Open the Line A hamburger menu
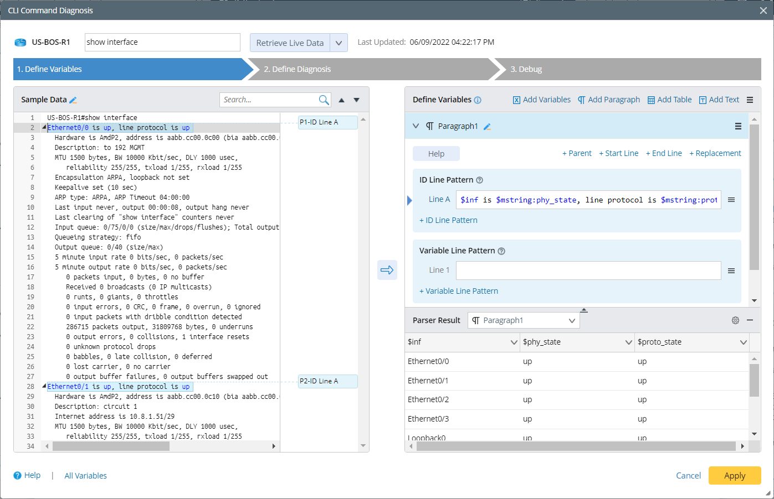 [731, 200]
